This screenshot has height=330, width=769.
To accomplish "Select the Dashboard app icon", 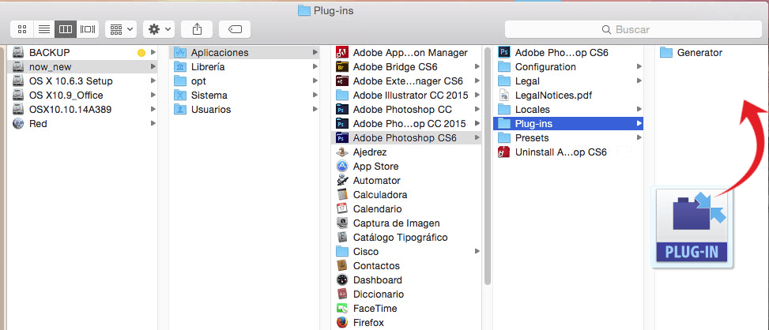I will coord(342,280).
